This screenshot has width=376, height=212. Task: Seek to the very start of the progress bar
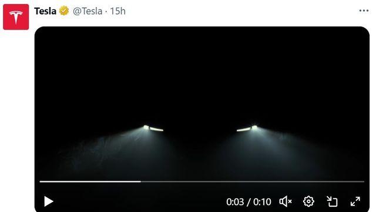41,182
